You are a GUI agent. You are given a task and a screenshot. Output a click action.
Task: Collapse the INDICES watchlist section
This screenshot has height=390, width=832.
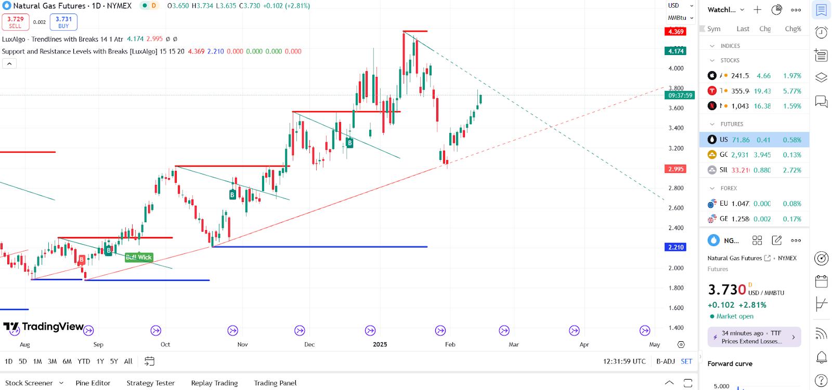tap(712, 46)
